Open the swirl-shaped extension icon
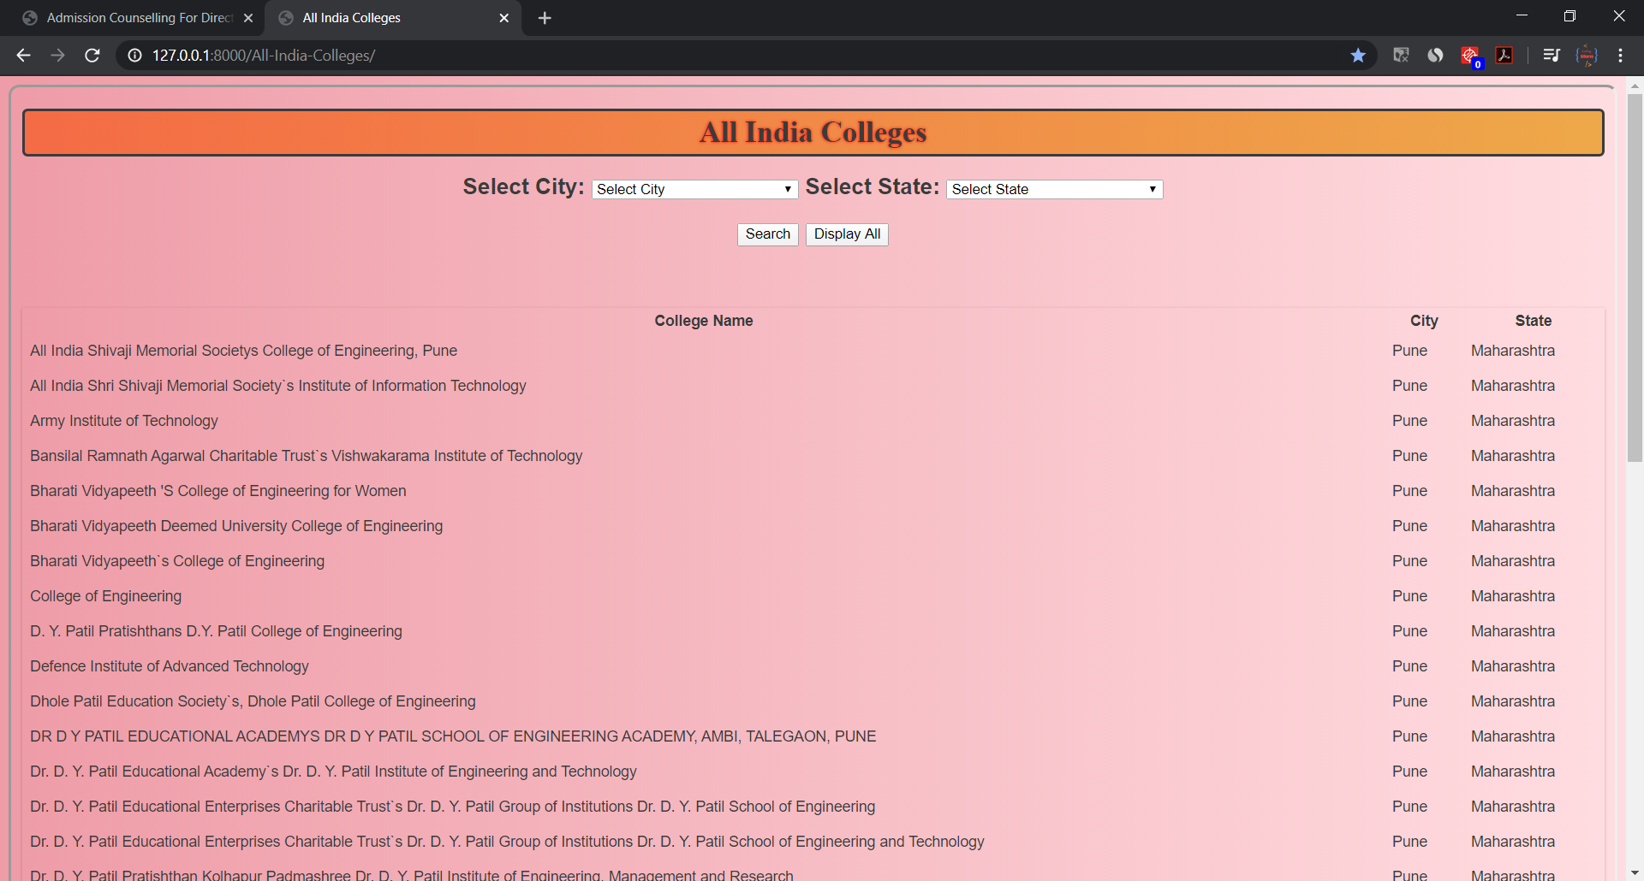Viewport: 1644px width, 881px height. click(x=1435, y=56)
